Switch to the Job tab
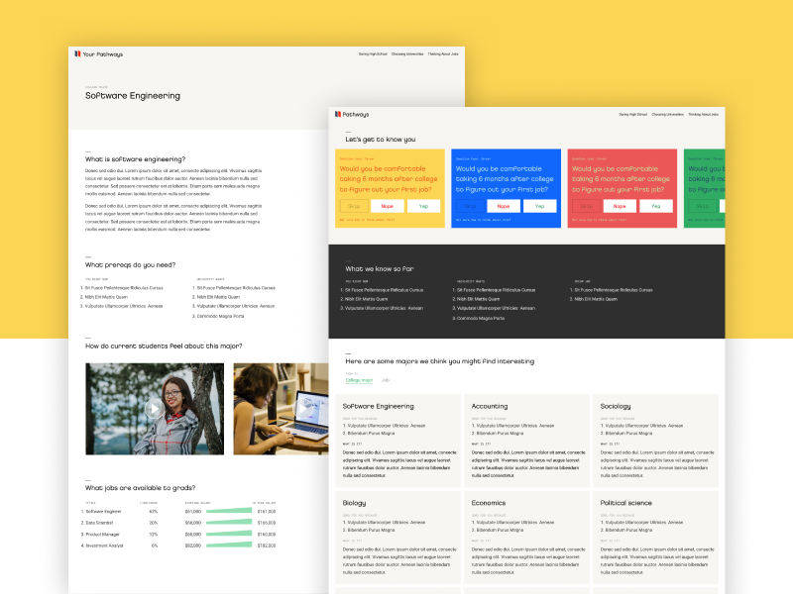Screen dimensions: 793x594 tap(386, 380)
